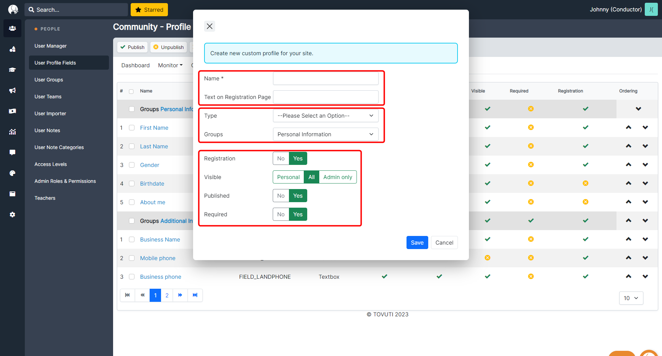
Task: Check the Business Name row checkbox
Action: click(x=132, y=239)
